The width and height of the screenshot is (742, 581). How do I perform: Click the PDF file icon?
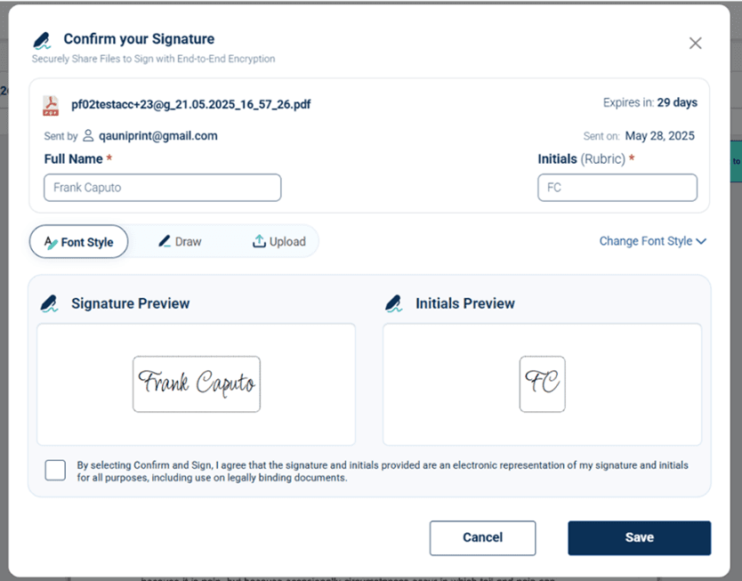click(x=51, y=105)
